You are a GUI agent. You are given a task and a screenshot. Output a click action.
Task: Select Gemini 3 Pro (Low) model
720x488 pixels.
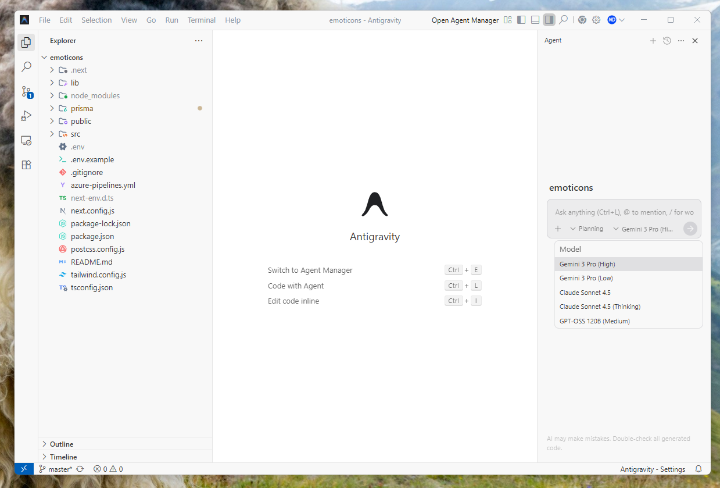click(x=629, y=278)
